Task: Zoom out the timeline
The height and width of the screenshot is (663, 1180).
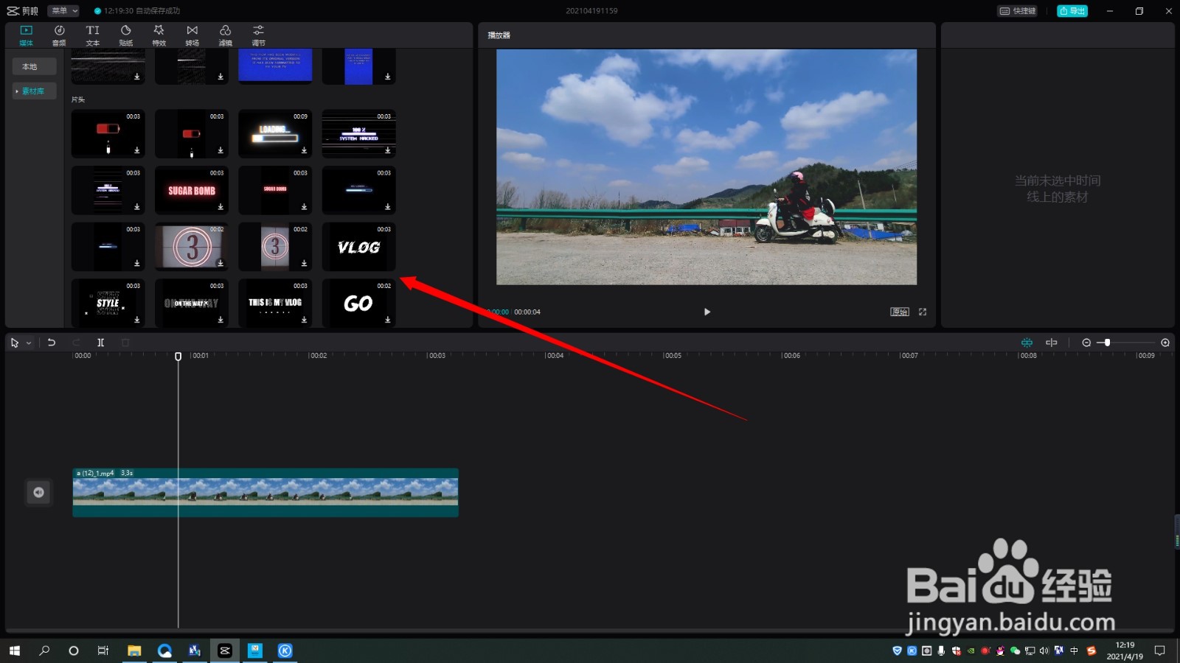Action: (1086, 343)
